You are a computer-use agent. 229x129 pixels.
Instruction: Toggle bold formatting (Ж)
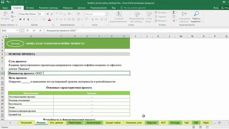pyautogui.click(x=20, y=19)
